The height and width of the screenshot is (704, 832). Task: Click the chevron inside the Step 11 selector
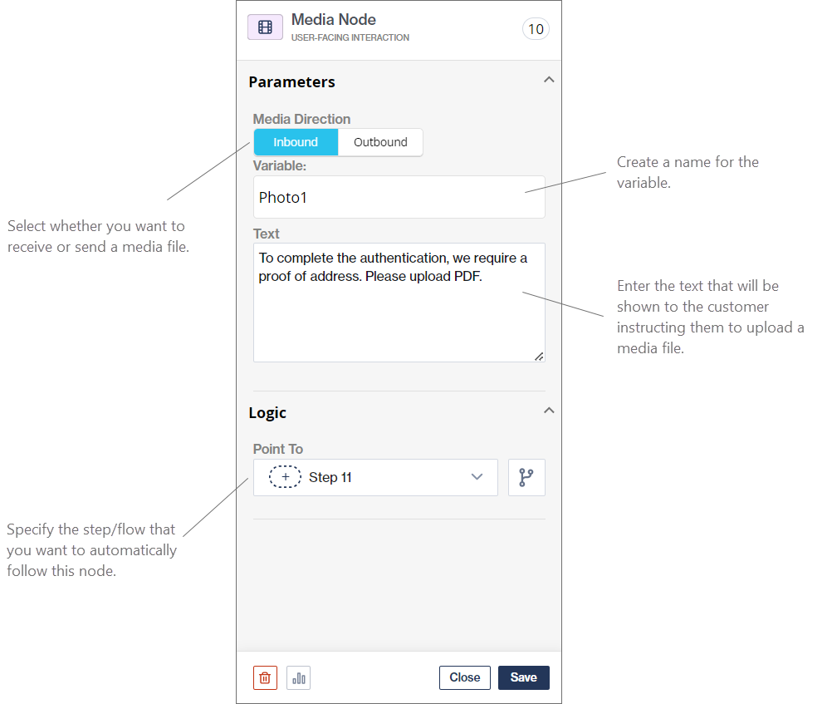click(x=477, y=476)
